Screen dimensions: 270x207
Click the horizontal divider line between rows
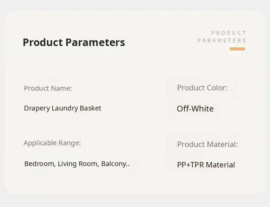click(x=133, y=127)
